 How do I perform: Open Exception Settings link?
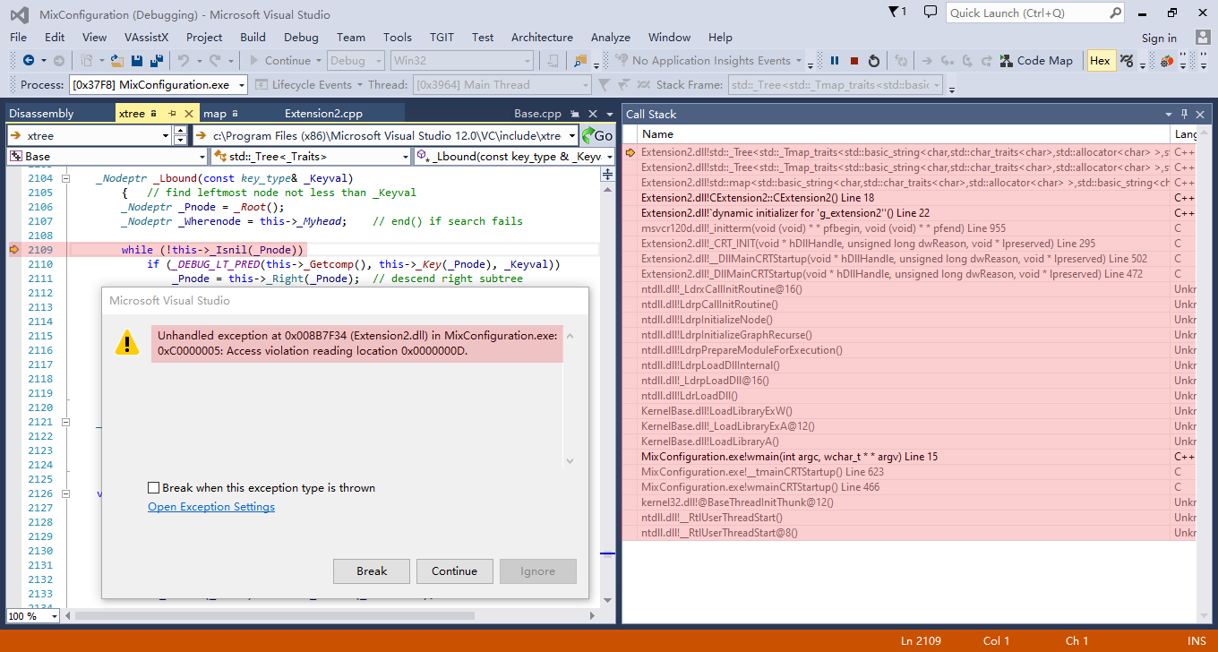[x=211, y=506]
